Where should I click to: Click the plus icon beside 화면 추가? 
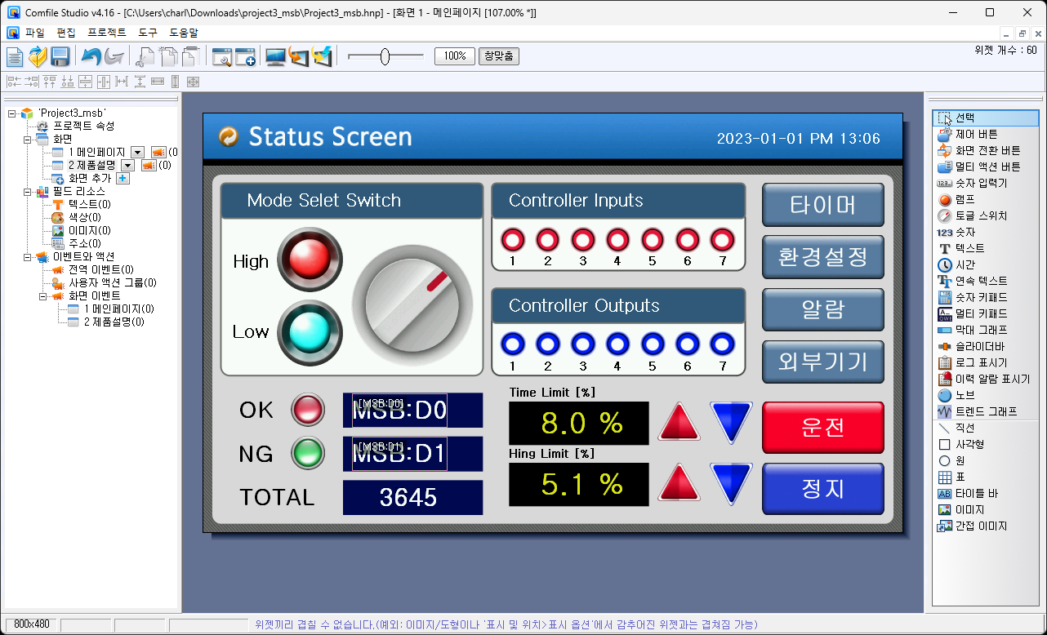(x=123, y=178)
